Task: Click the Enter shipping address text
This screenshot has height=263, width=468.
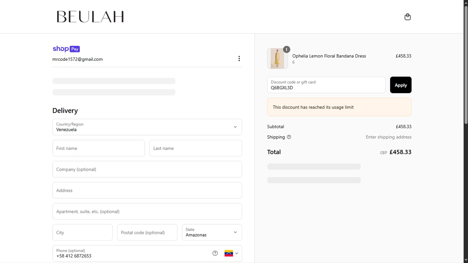Action: click(388, 137)
